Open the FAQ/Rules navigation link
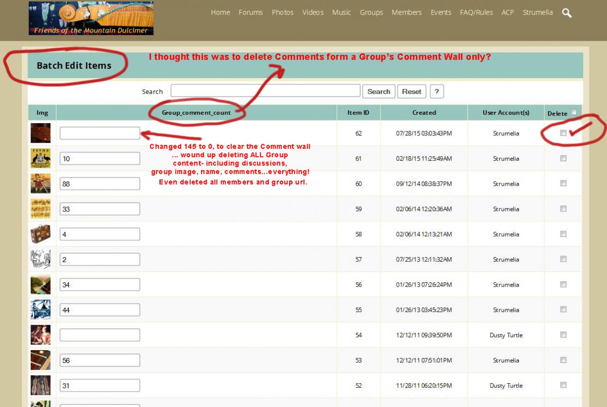This screenshot has width=607, height=407. coord(476,12)
